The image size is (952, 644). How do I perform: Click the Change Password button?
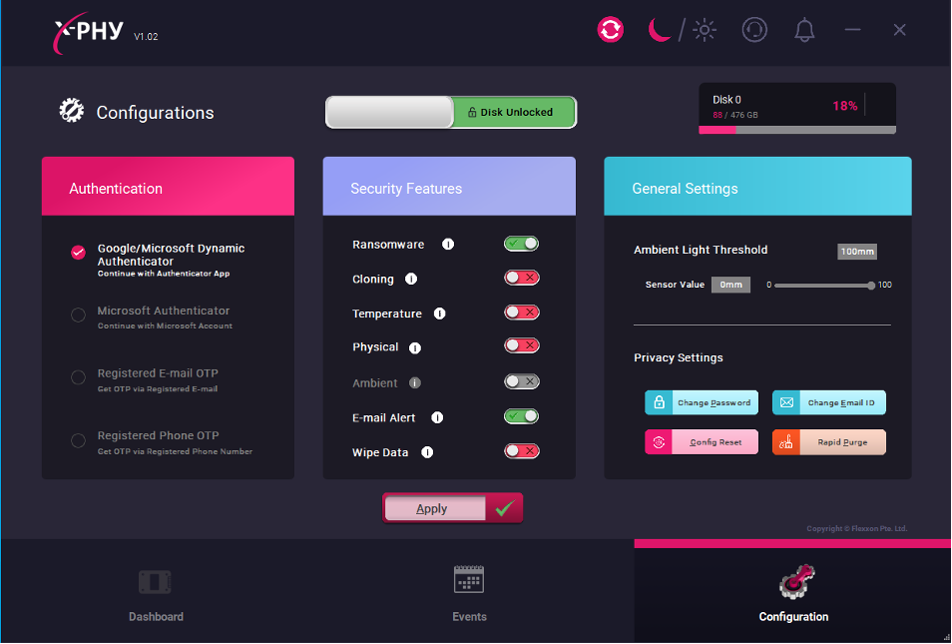coord(702,403)
